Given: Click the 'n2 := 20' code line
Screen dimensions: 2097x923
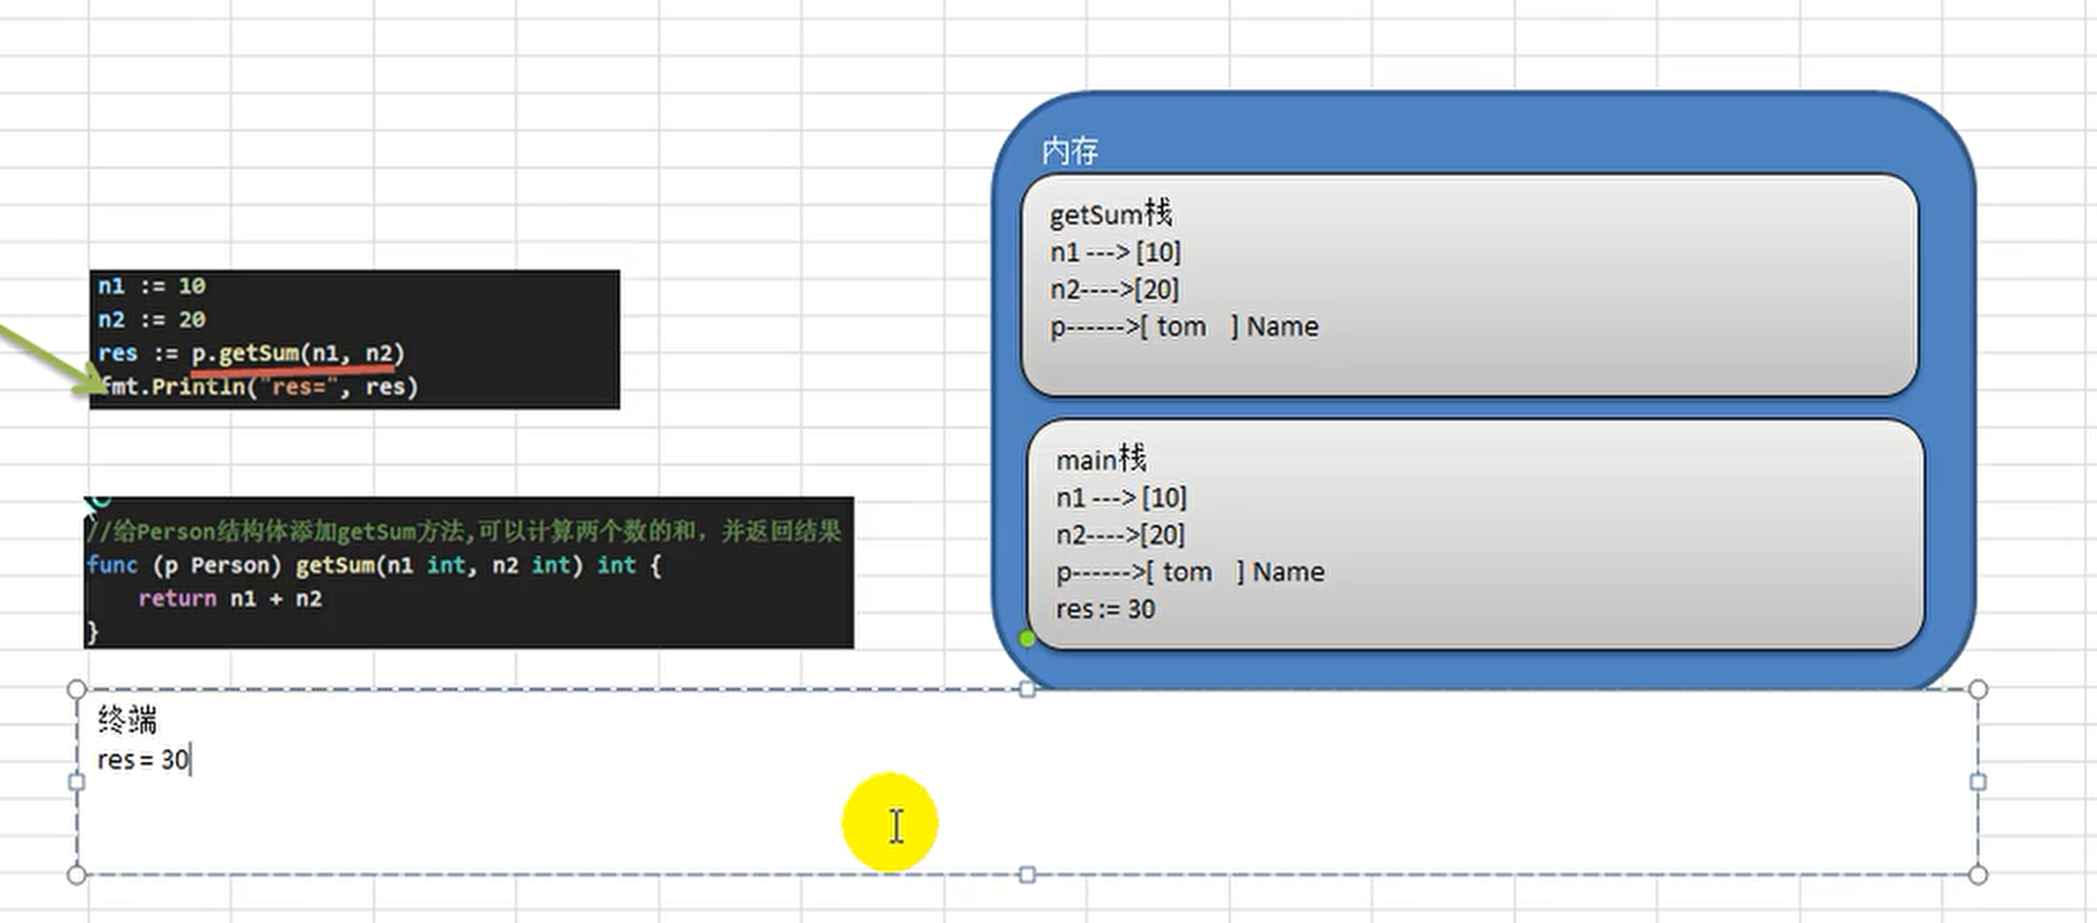Looking at the screenshot, I should (x=151, y=319).
